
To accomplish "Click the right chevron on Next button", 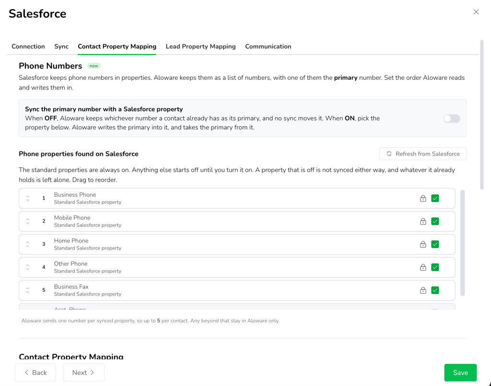I will (92, 372).
